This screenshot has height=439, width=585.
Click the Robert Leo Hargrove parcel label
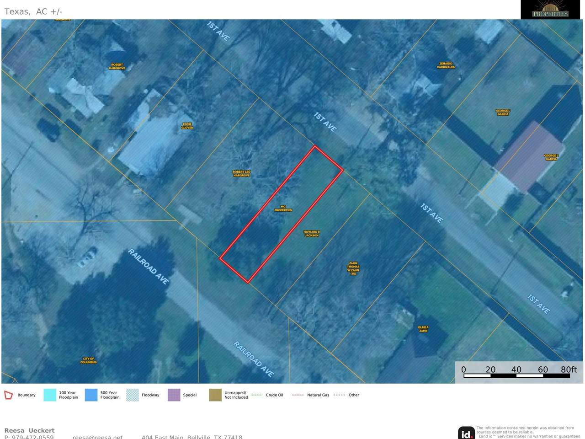coord(241,174)
